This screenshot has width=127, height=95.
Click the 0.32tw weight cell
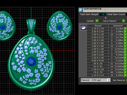click(x=119, y=61)
